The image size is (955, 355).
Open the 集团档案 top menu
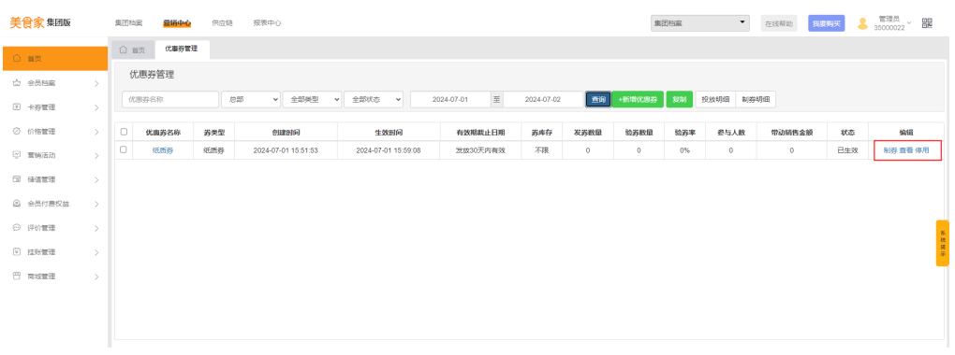pos(128,23)
